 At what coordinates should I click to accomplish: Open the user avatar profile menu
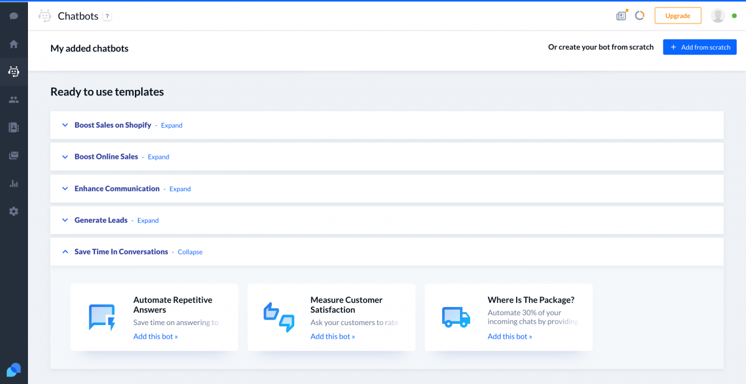[x=718, y=16]
